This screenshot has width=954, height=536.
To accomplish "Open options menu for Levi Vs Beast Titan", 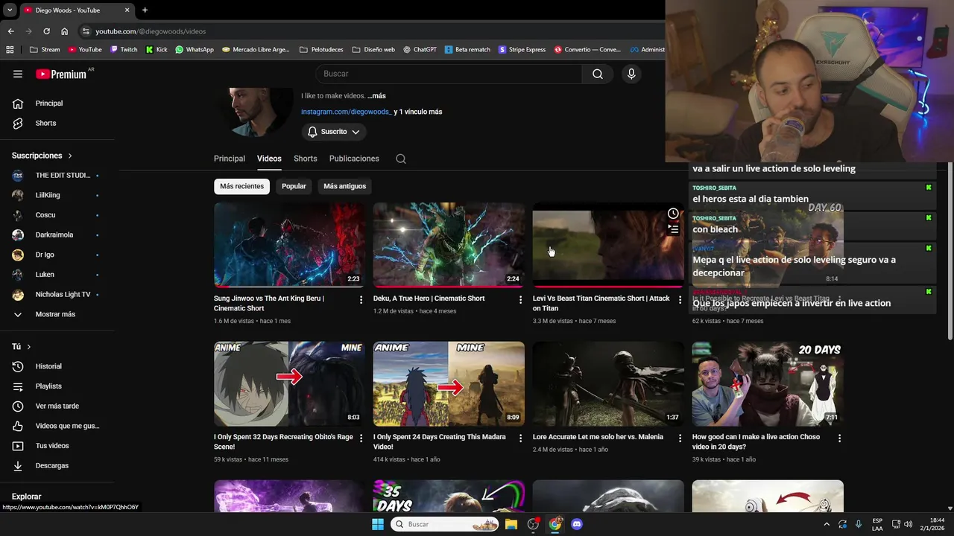I will 680,299.
